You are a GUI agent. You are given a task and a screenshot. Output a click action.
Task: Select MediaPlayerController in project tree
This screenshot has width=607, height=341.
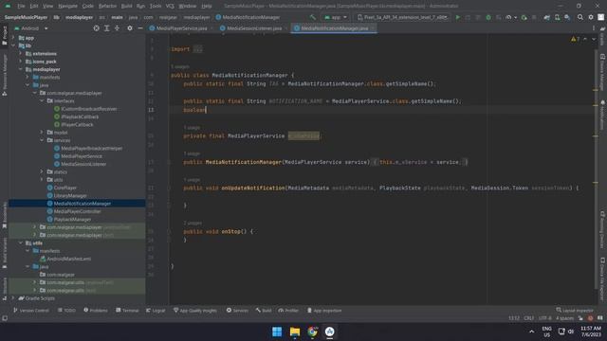pyautogui.click(x=78, y=211)
